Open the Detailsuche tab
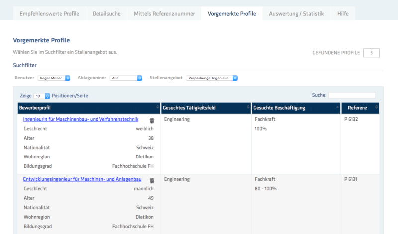The height and width of the screenshot is (234, 398). click(x=106, y=14)
